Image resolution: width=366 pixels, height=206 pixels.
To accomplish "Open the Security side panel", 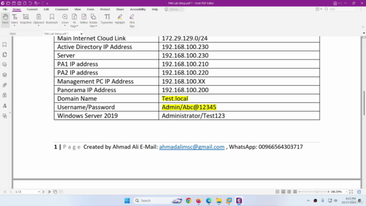I will (5, 96).
